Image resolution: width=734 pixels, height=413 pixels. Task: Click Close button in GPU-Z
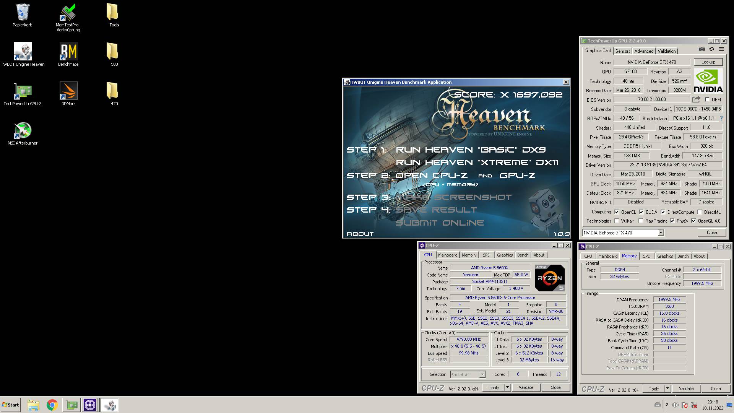(x=711, y=233)
